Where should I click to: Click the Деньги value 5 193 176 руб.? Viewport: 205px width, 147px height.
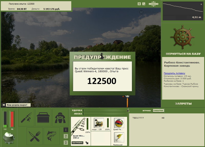pyautogui.click(x=52, y=9)
